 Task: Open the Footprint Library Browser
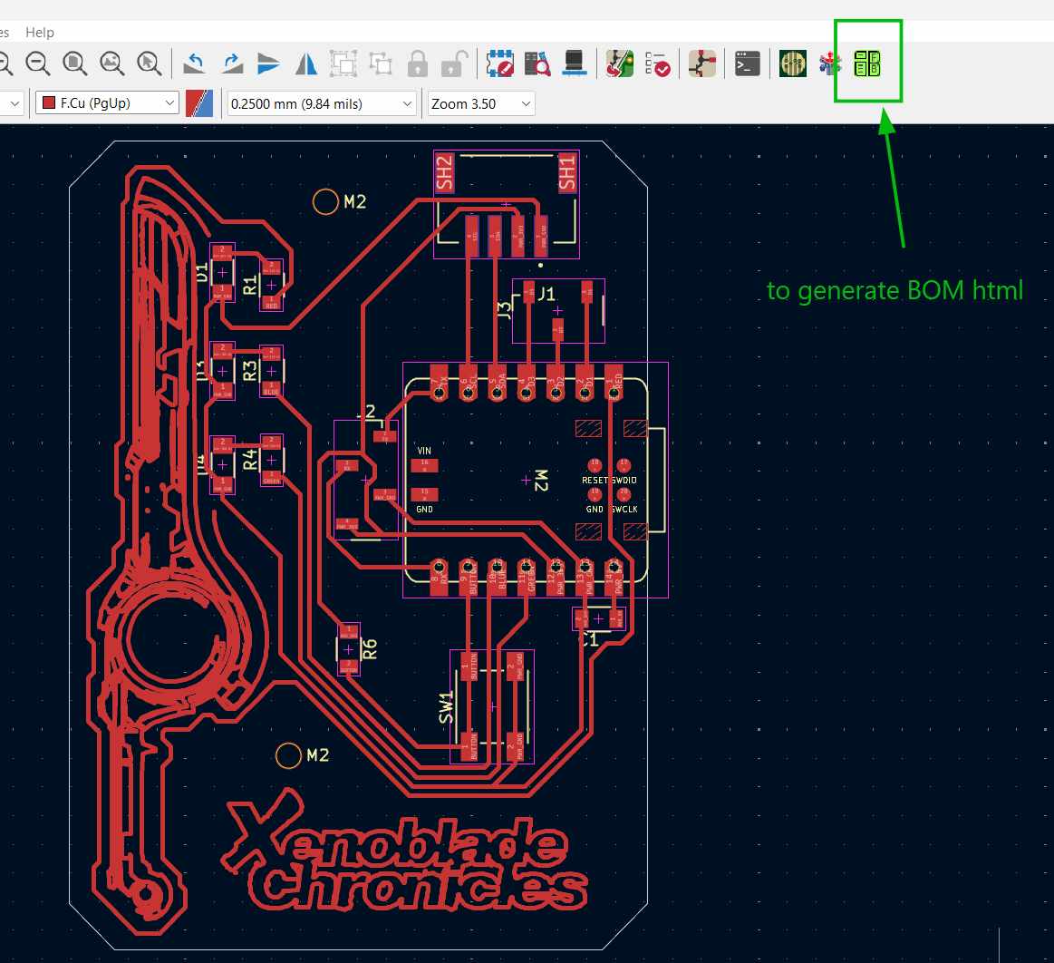[x=537, y=63]
